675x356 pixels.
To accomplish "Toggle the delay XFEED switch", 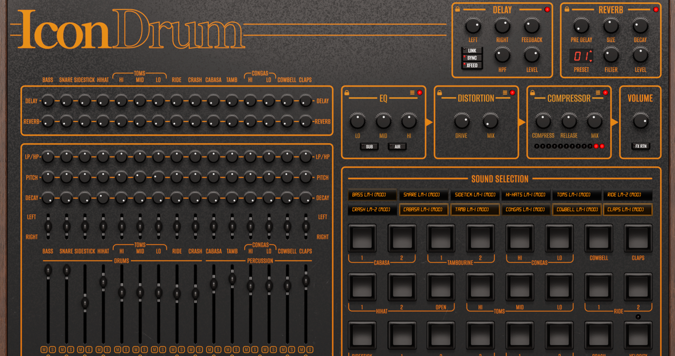I will tap(472, 66).
